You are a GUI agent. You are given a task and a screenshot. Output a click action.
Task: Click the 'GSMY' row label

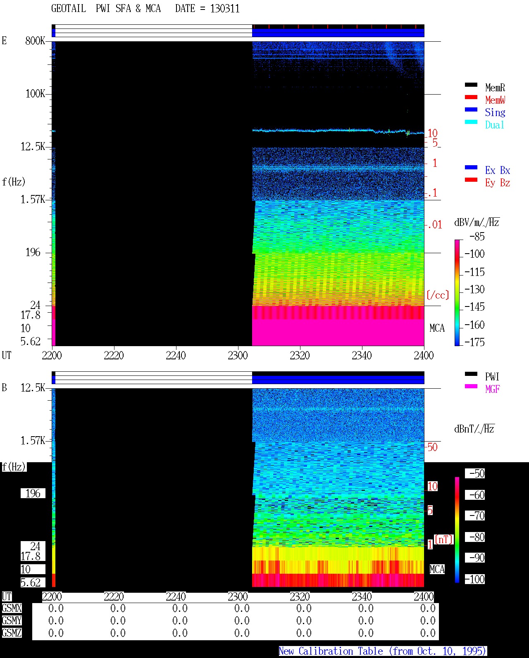click(12, 620)
